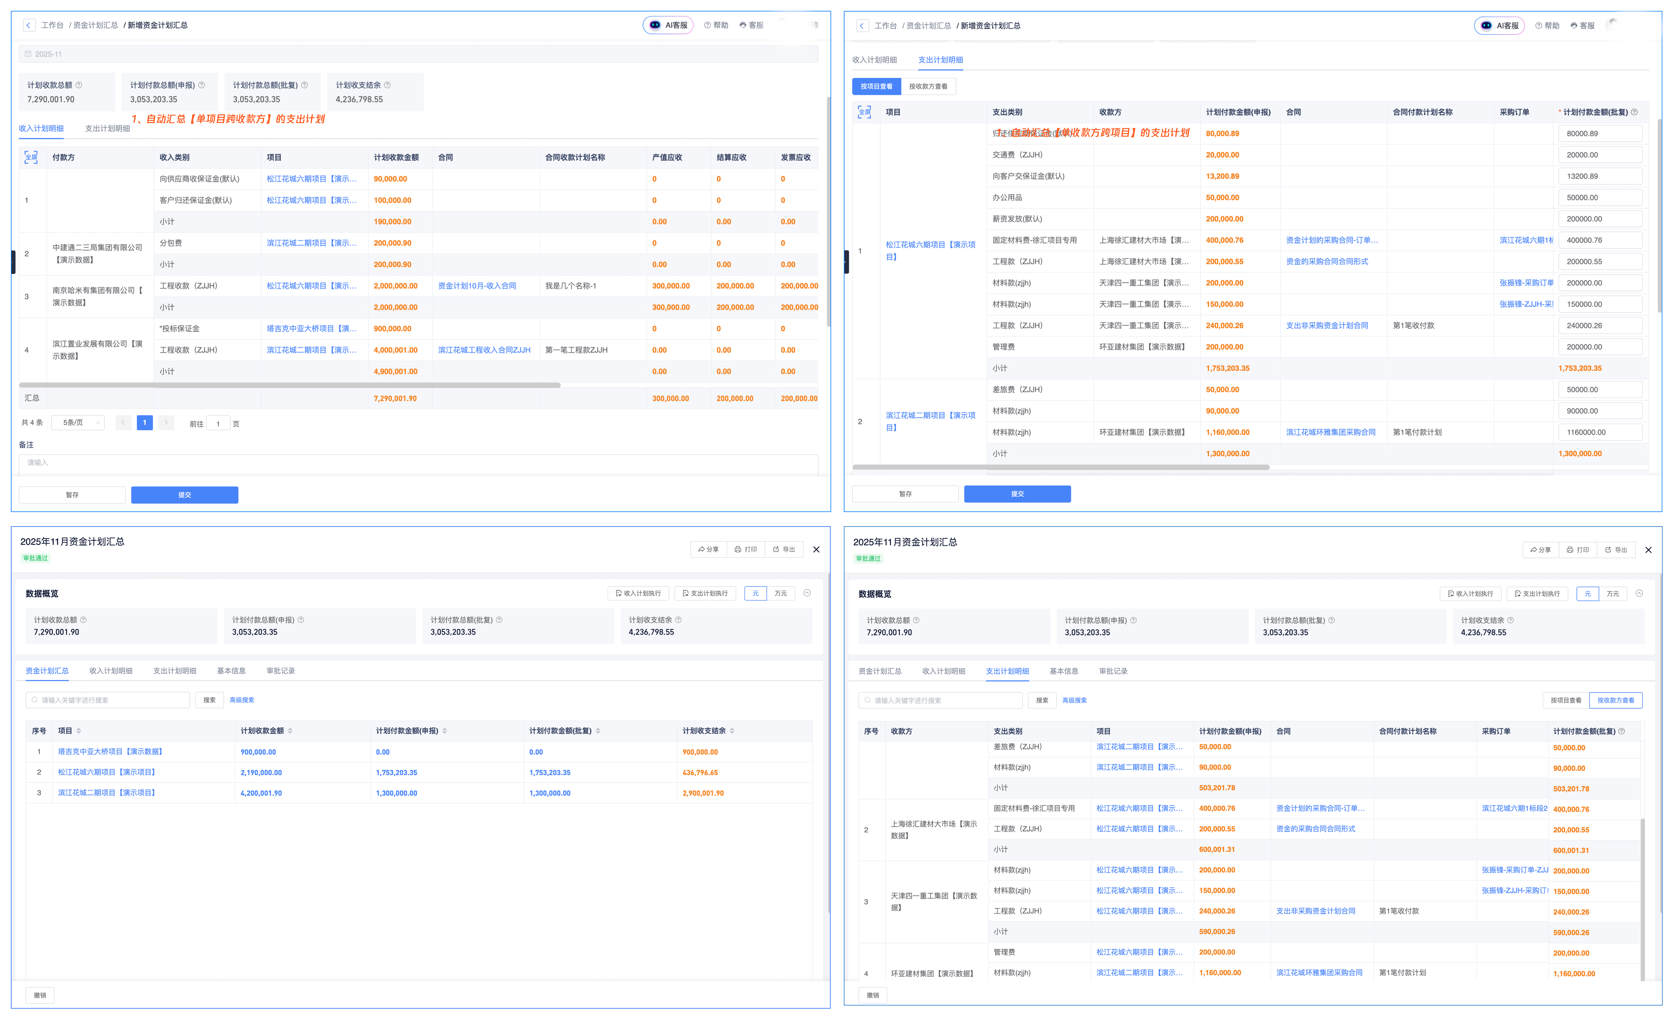Open 支出计划明细 tab where 收入计划明细 is active

click(x=107, y=128)
